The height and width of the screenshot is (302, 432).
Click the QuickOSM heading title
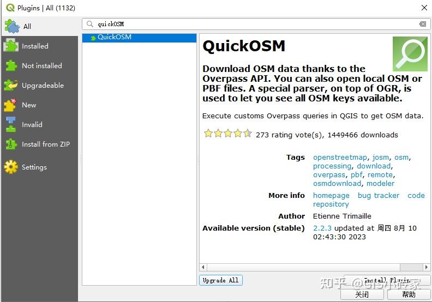coord(244,46)
